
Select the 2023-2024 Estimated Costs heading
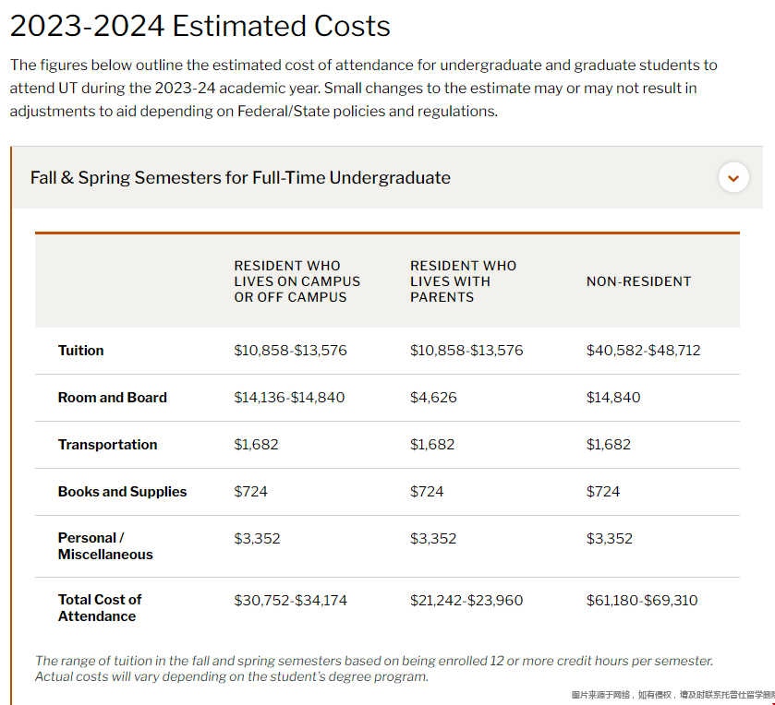click(x=200, y=26)
